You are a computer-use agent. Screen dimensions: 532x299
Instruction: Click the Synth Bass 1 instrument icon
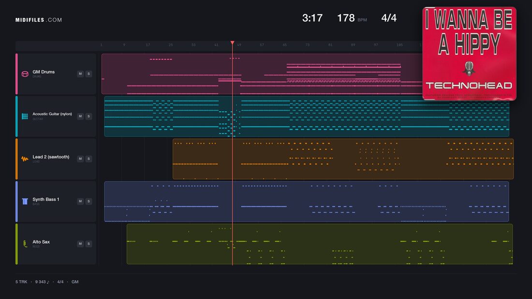click(x=25, y=201)
